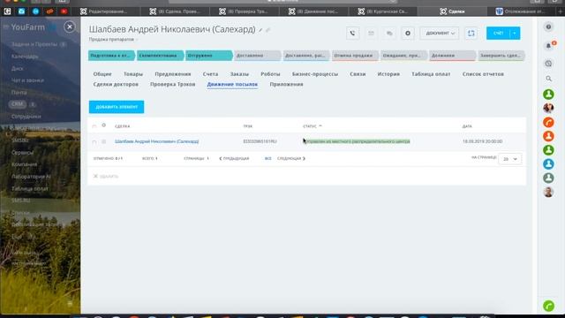
Task: Switch to the Отслеживание browser tab
Action: 521,11
